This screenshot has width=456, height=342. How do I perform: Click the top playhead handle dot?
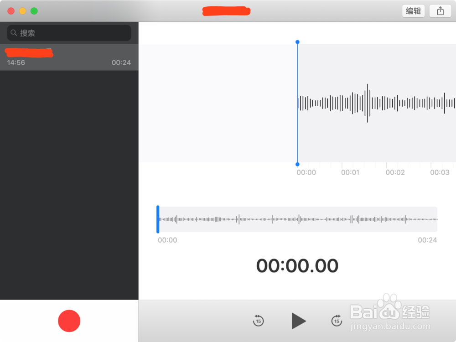click(297, 41)
